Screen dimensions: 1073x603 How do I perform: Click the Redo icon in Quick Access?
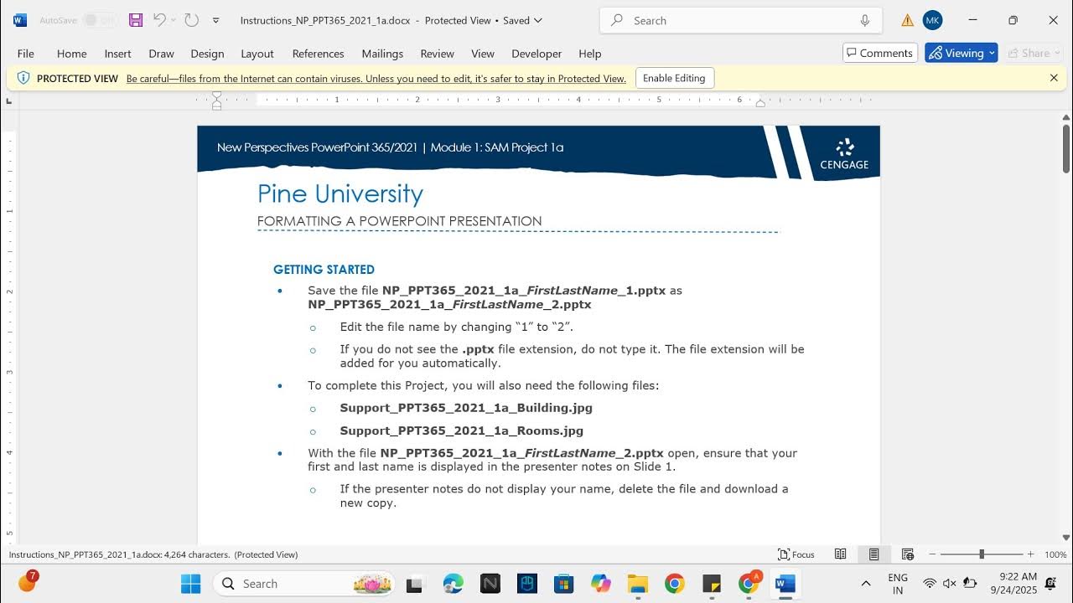[x=191, y=20]
